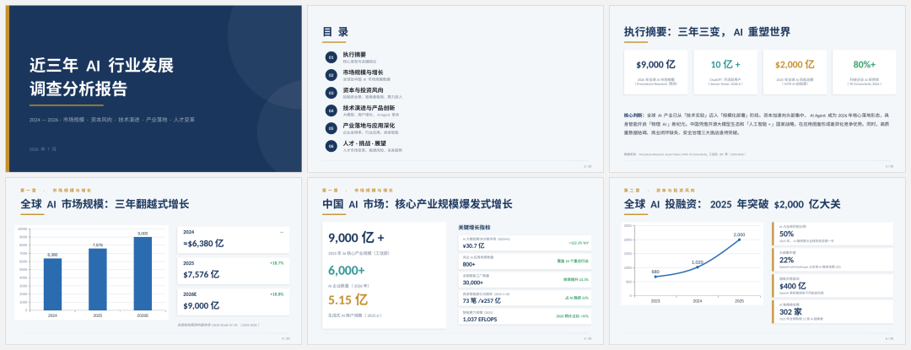Click the 800+ metric row
911x350 pixels.
[525, 261]
